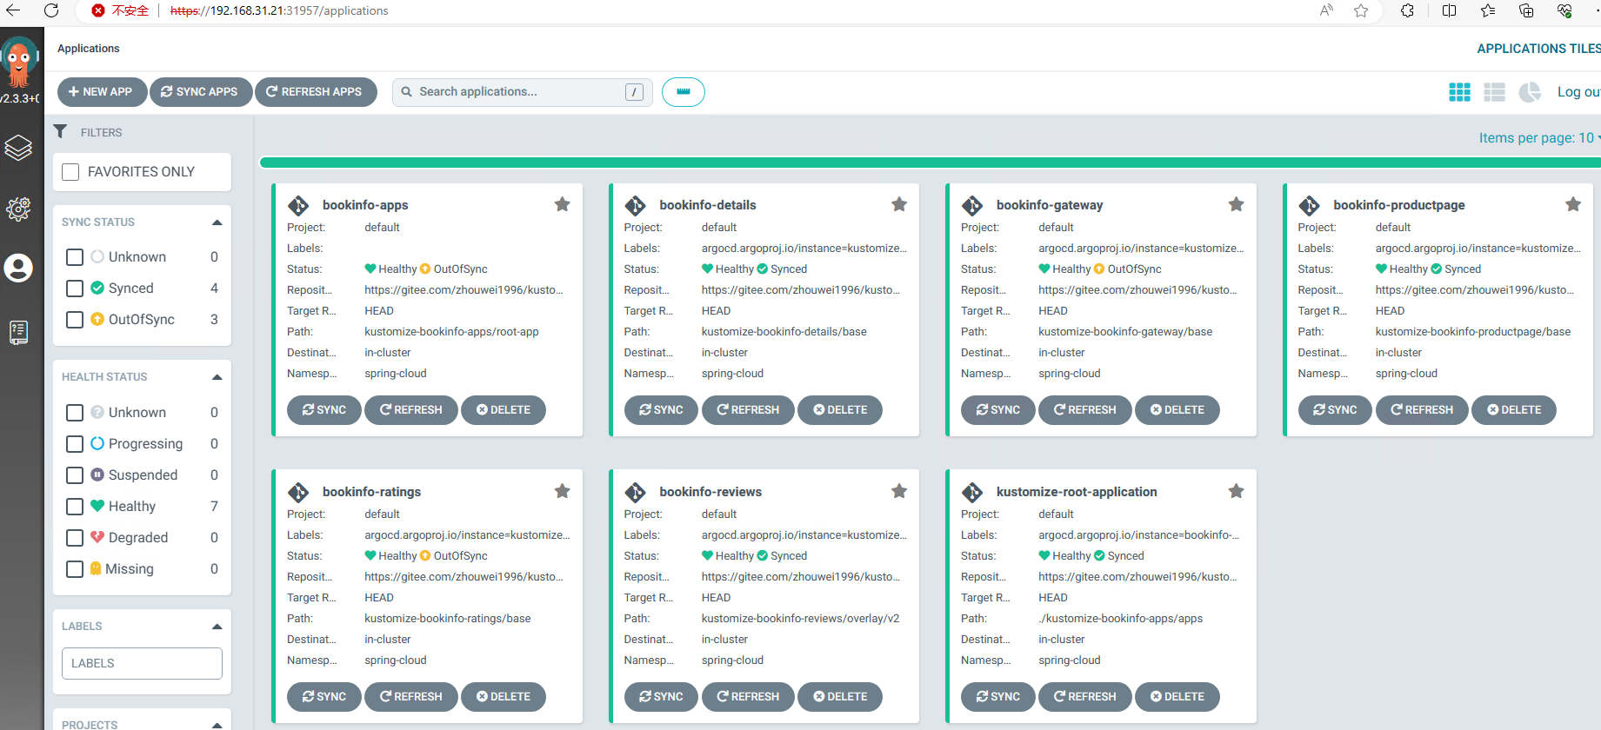Check the Missing health filter

point(75,569)
